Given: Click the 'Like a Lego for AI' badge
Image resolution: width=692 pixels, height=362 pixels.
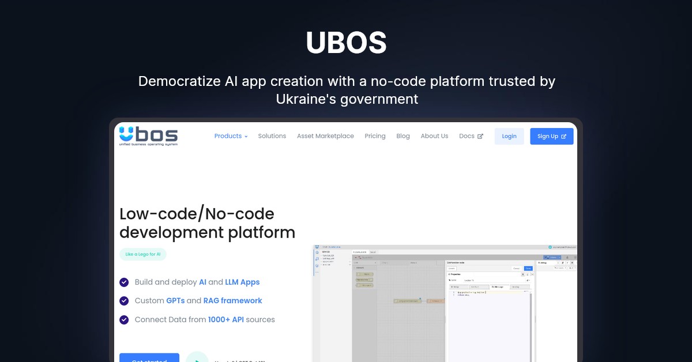Looking at the screenshot, I should coord(143,254).
